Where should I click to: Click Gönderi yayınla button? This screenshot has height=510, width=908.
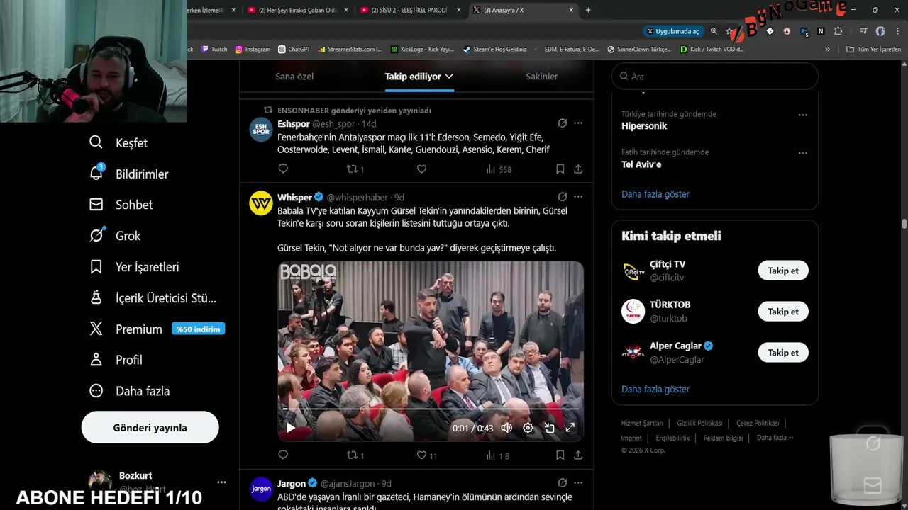(150, 428)
